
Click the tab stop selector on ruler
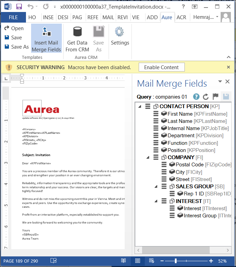click(x=6, y=78)
